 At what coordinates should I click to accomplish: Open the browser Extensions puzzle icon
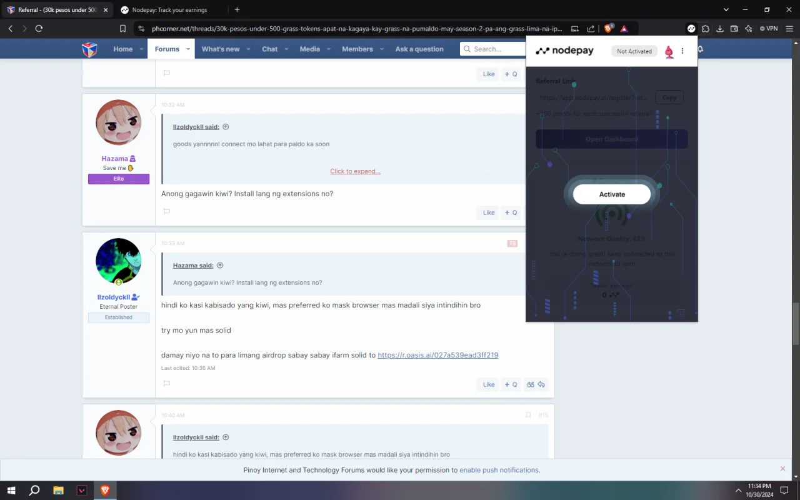706,29
